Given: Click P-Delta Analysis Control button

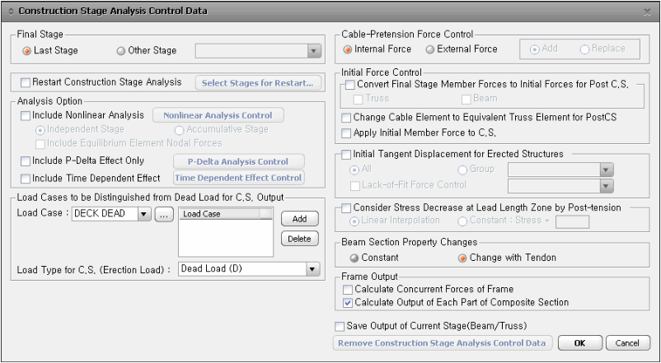Looking at the screenshot, I should (x=238, y=161).
